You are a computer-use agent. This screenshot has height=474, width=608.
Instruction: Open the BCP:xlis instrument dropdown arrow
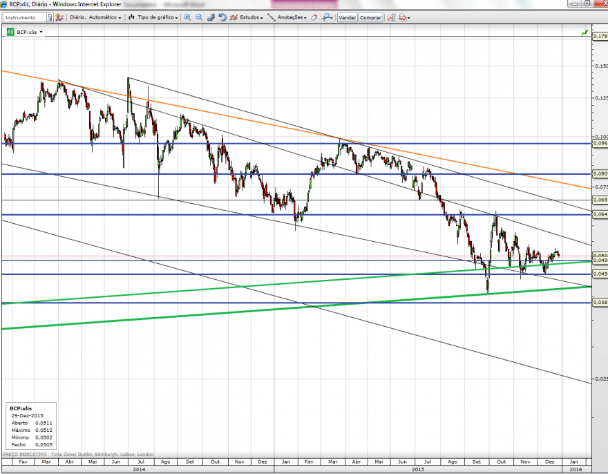click(x=41, y=32)
